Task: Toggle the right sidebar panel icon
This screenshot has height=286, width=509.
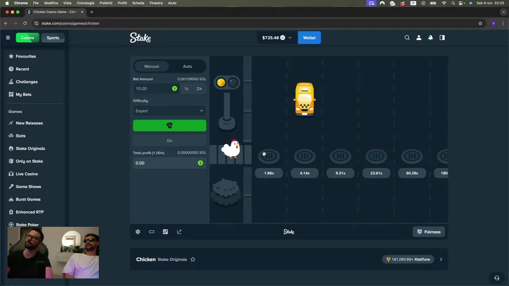Action: [x=442, y=38]
